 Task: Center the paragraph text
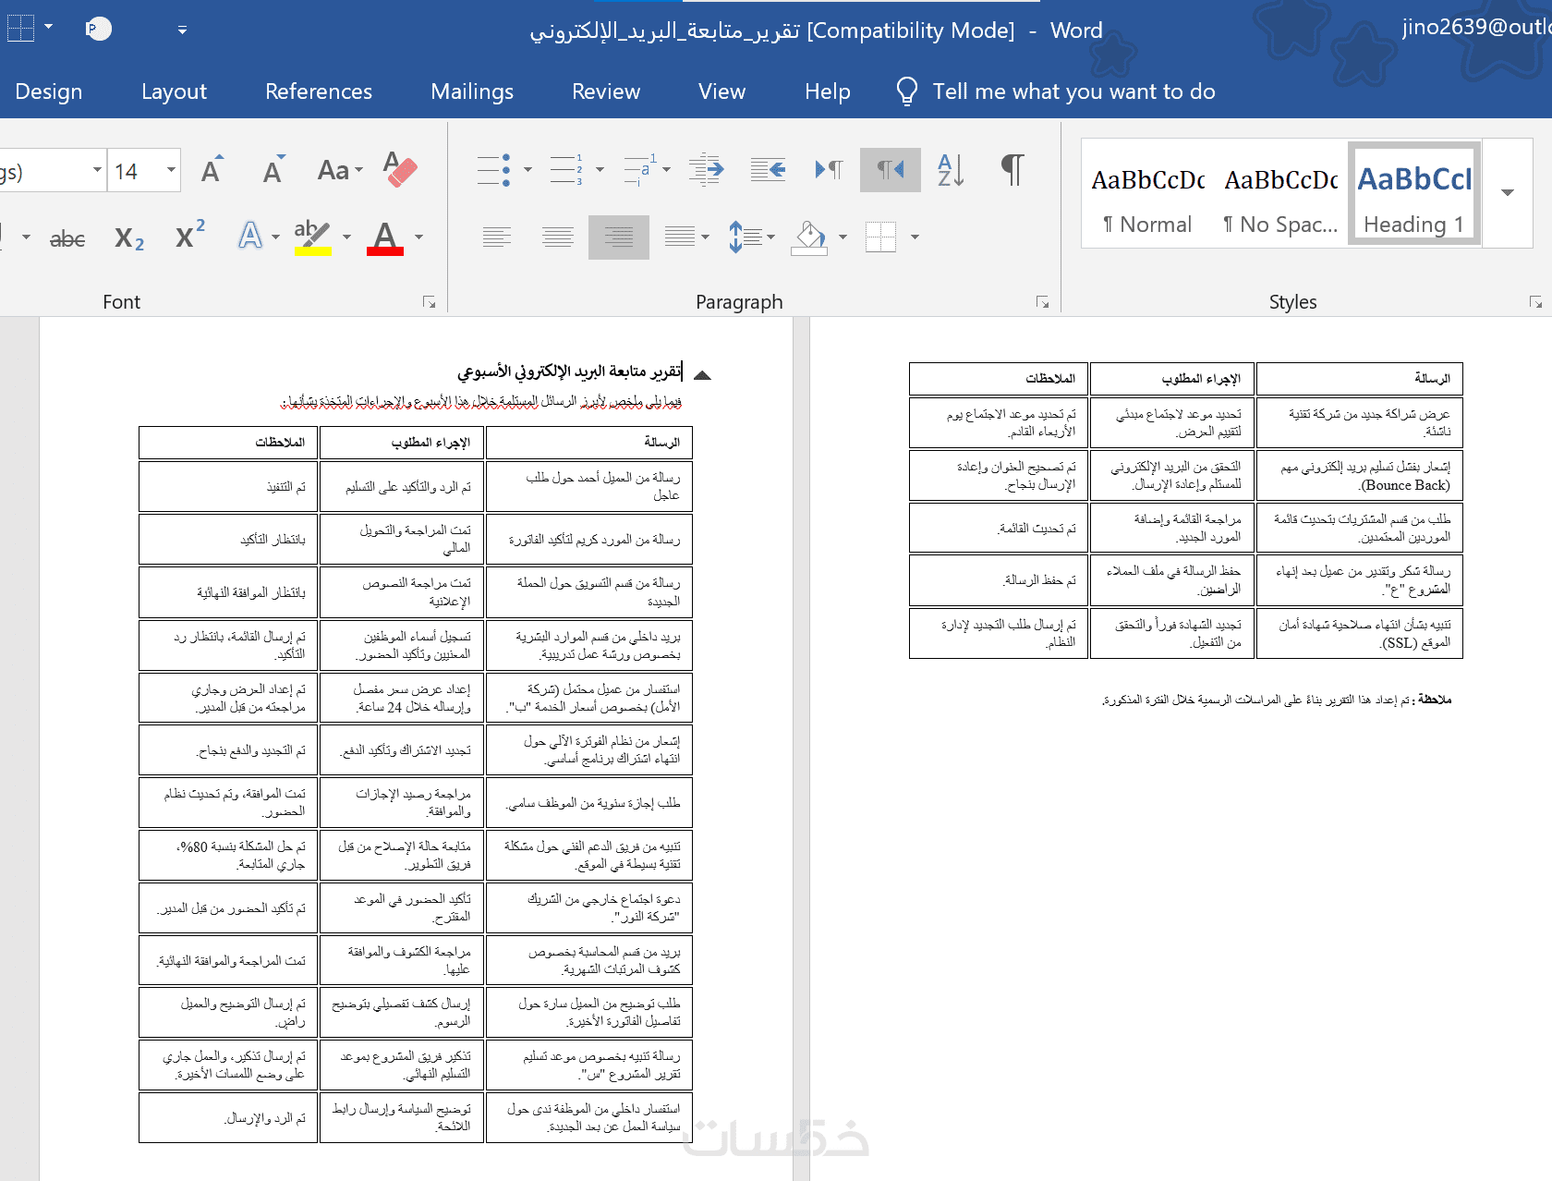click(x=558, y=237)
